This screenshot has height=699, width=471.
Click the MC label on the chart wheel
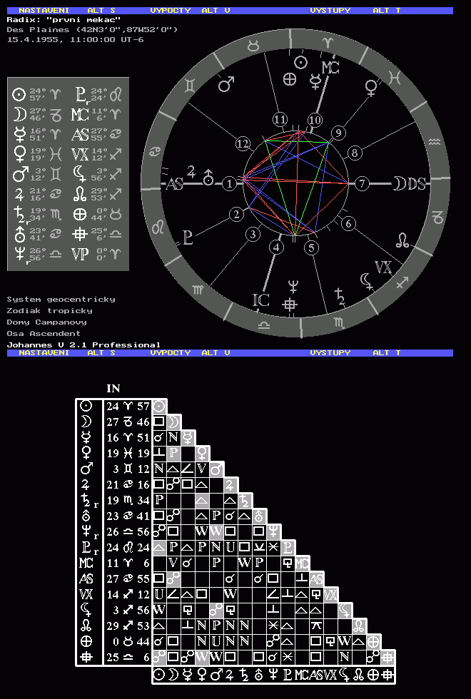coord(330,67)
